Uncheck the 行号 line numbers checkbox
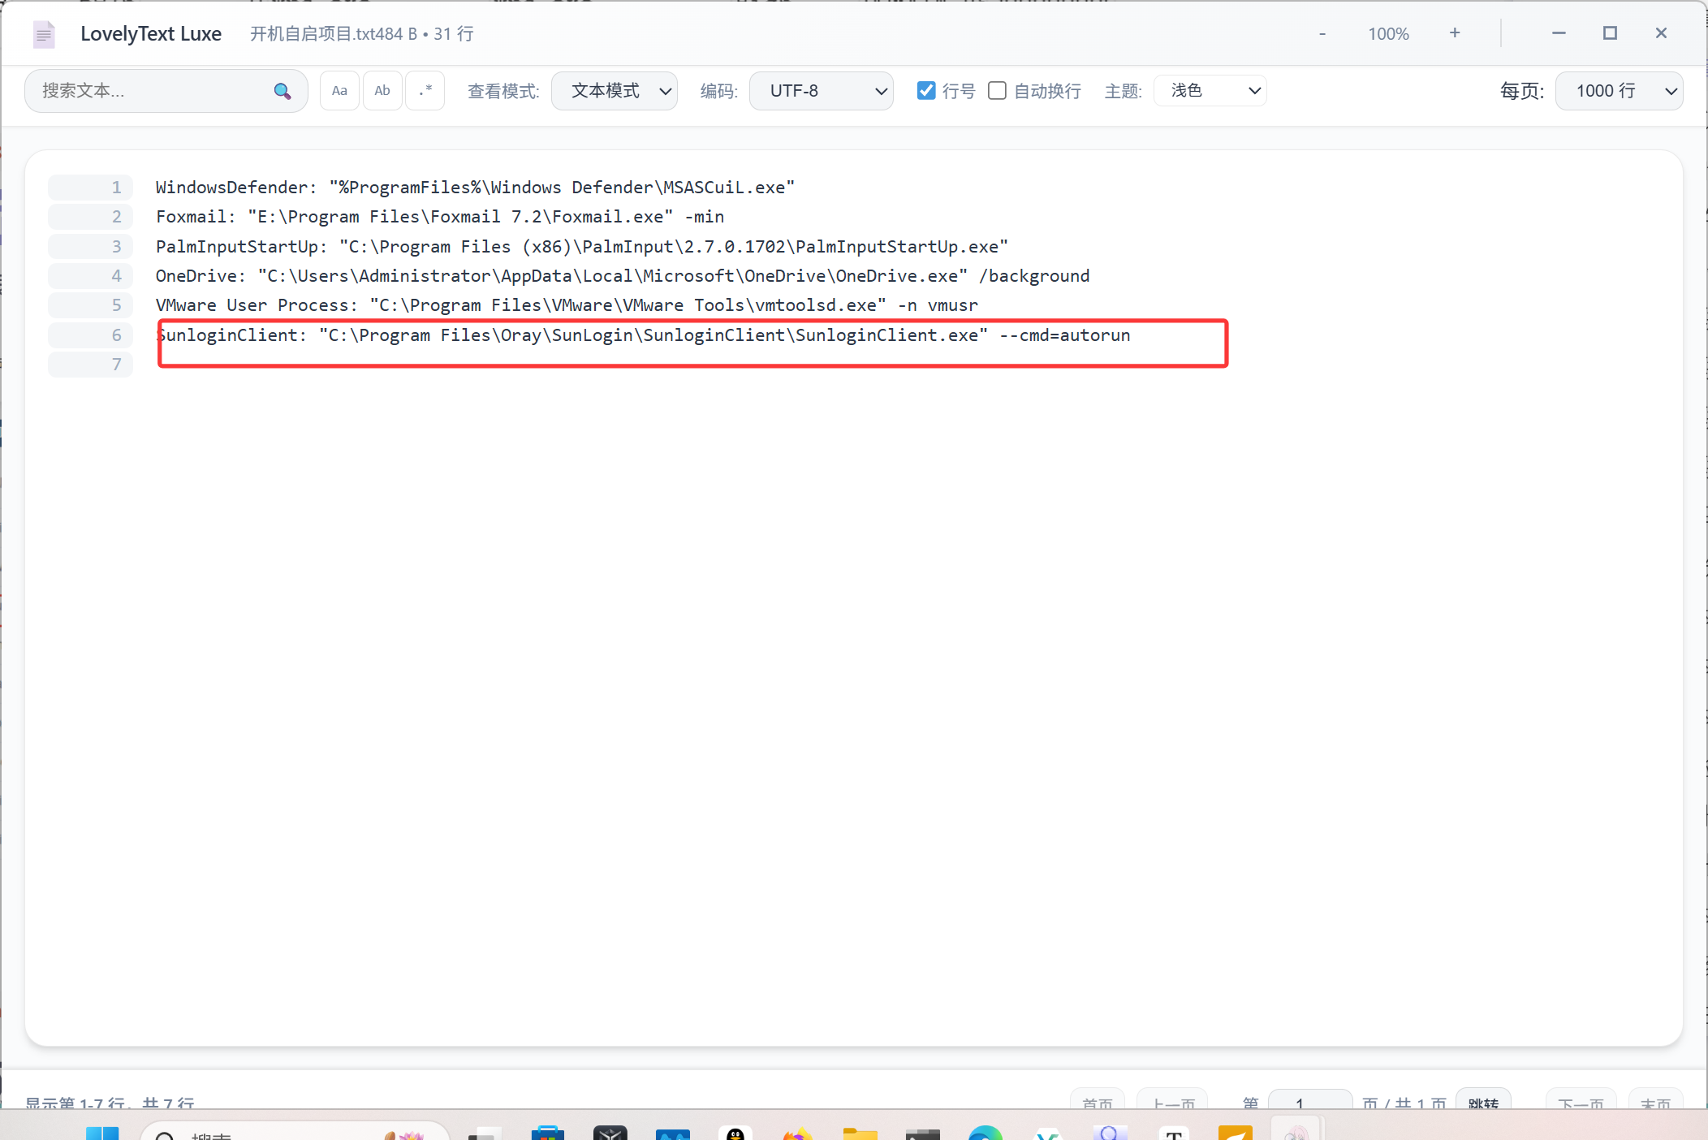Viewport: 1708px width, 1140px height. pyautogui.click(x=926, y=91)
